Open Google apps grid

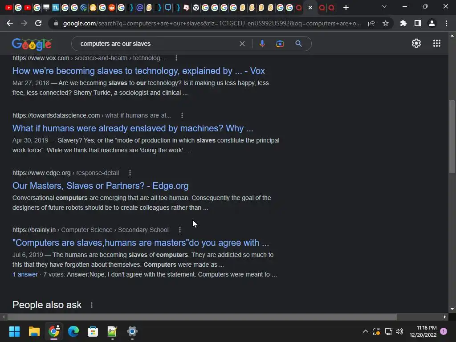coord(437,43)
